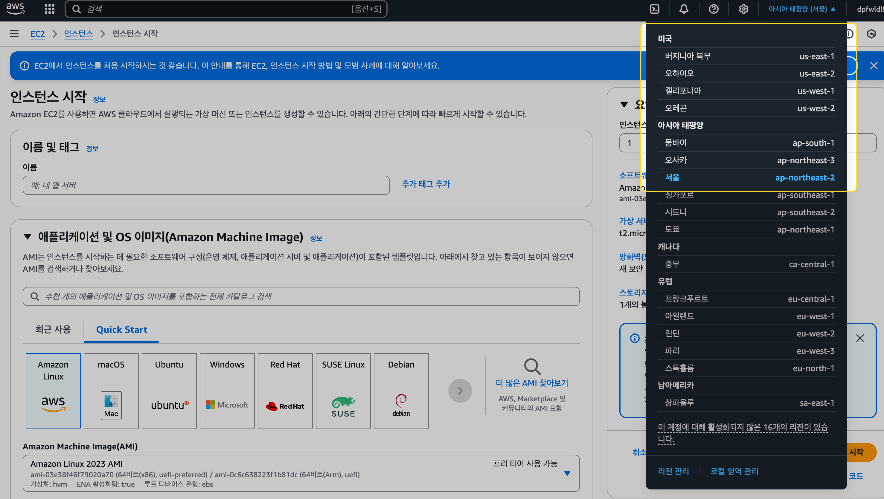Choose region 싱가포르 ap-southeast-1
Viewport: 884px width, 499px height.
[746, 195]
